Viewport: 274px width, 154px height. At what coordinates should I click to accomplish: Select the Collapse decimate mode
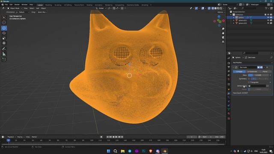(239, 71)
